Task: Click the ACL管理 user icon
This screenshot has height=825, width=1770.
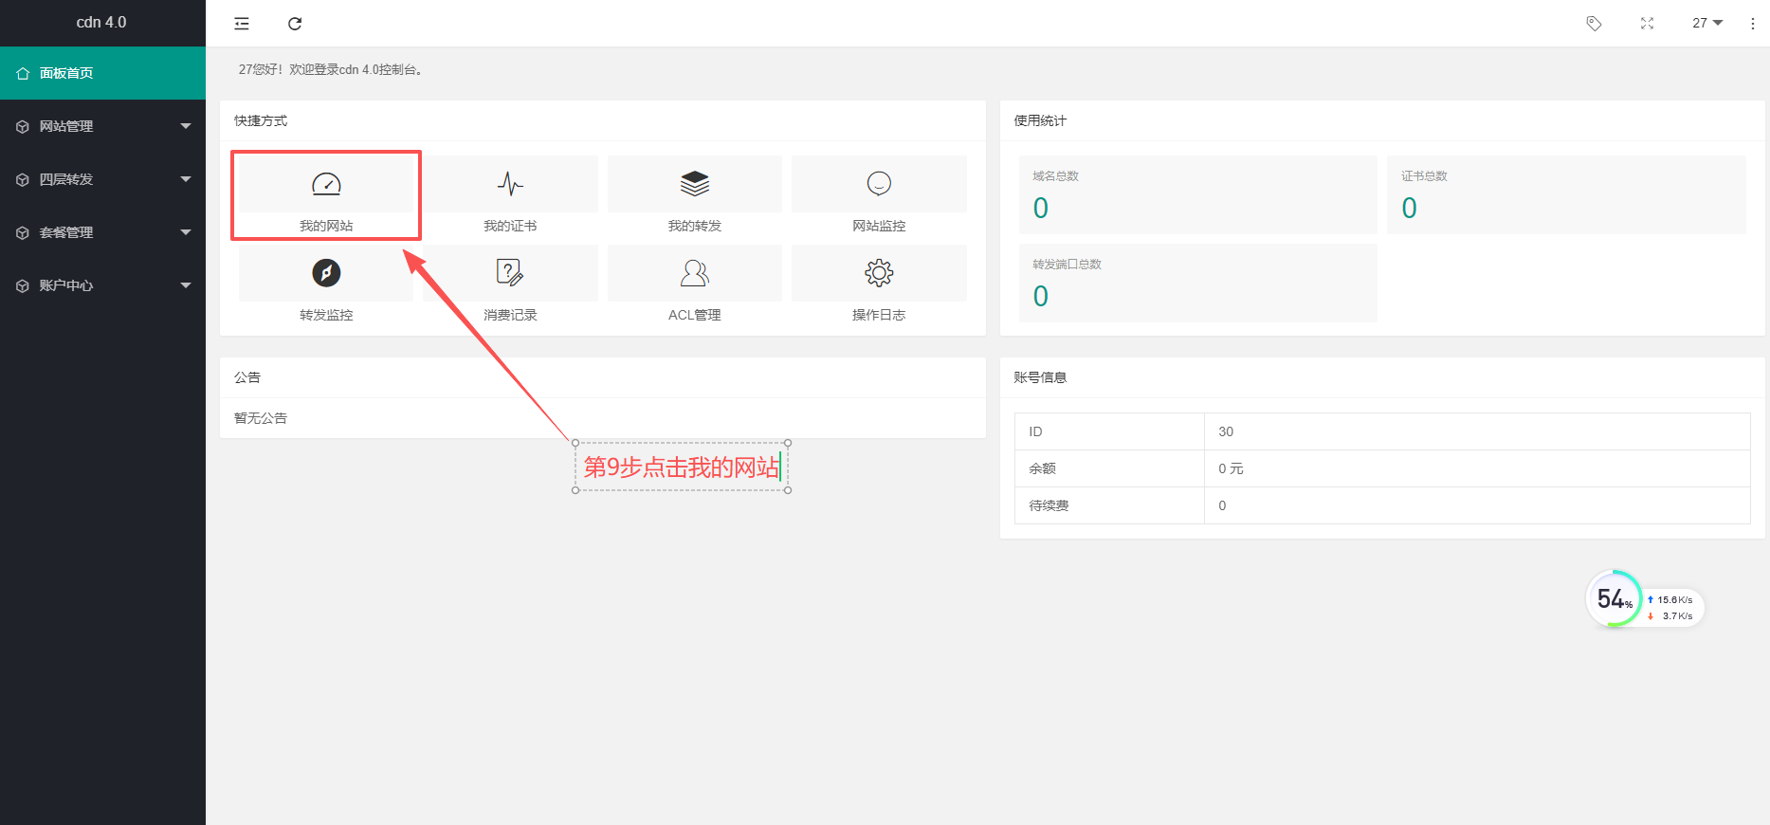Action: pos(694,273)
